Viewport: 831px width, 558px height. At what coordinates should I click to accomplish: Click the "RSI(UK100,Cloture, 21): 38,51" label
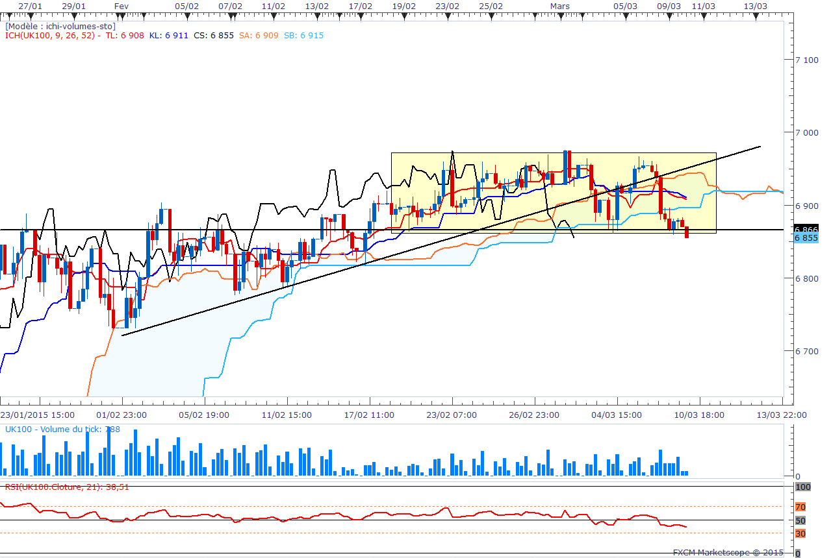pos(67,487)
